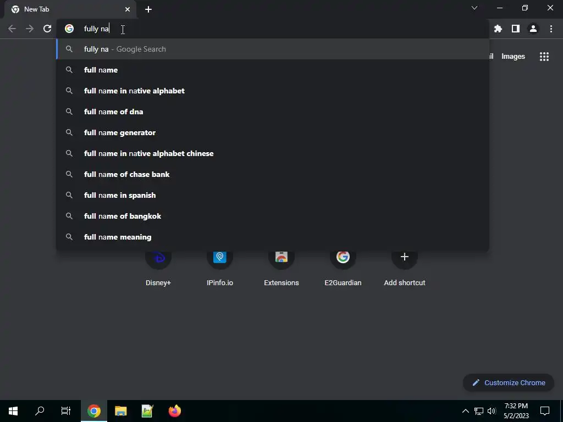Screen dimensions: 563x422
Task: Open the Images link
Action: pyautogui.click(x=513, y=57)
